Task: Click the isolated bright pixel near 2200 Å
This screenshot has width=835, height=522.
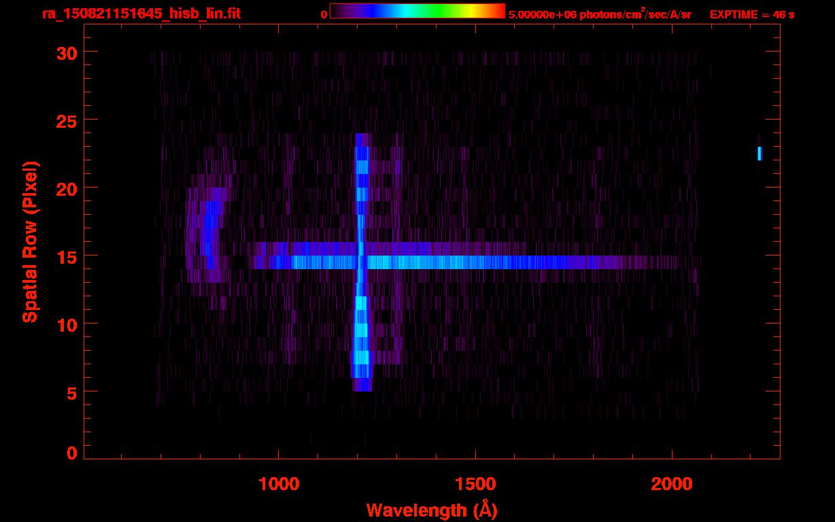Action: coord(760,154)
